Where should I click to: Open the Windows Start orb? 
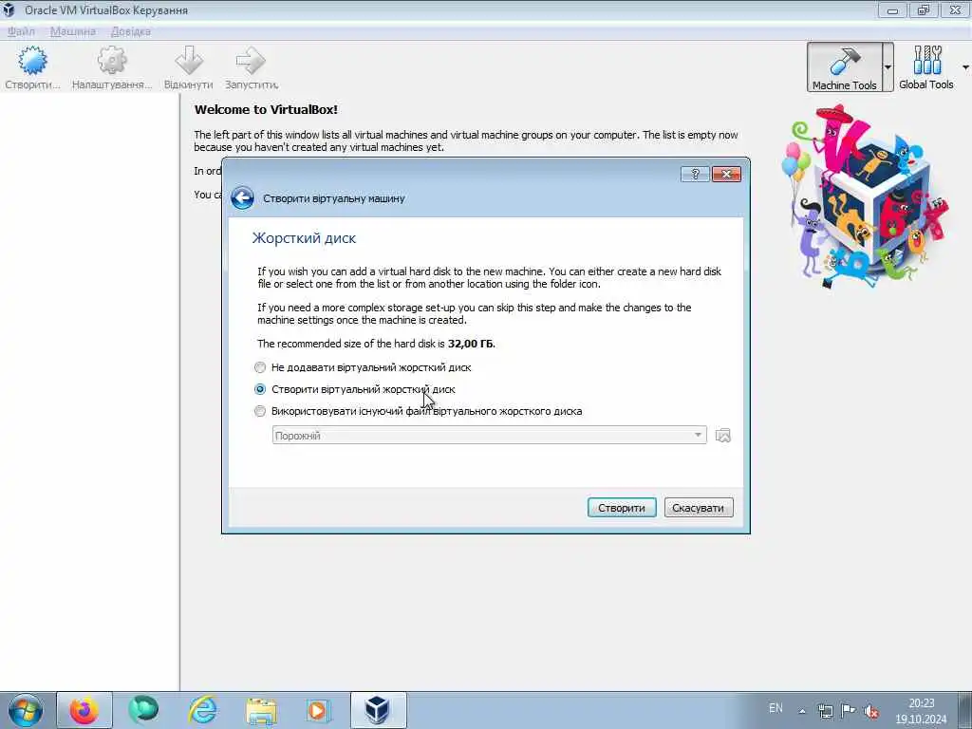coord(26,710)
